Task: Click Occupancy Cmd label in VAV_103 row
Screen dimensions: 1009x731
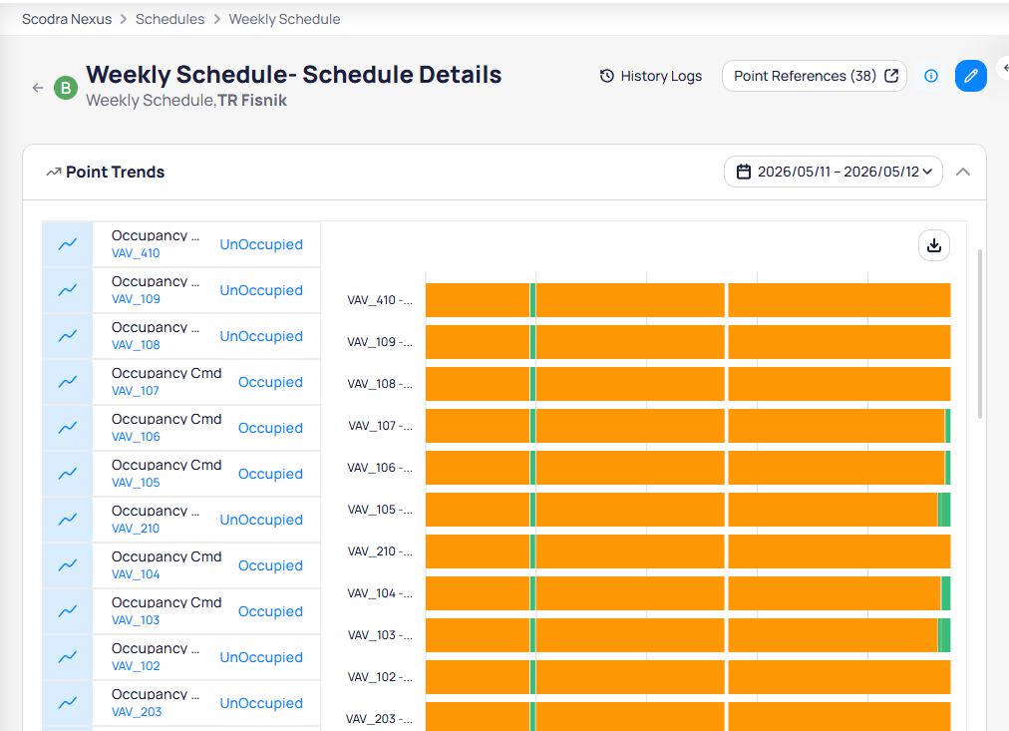Action: 167,602
